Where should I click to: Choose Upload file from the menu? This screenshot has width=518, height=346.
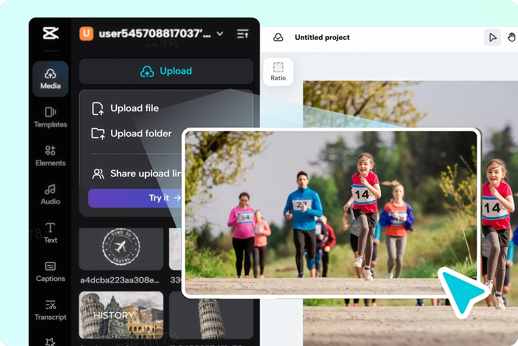coord(125,108)
